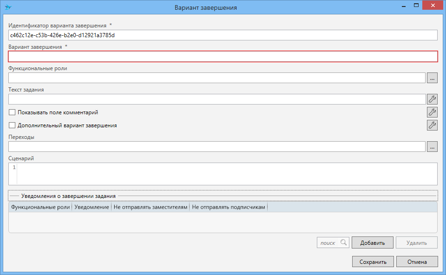Click into the Сценарий code editor
The height and width of the screenshot is (275, 446).
pyautogui.click(x=227, y=174)
